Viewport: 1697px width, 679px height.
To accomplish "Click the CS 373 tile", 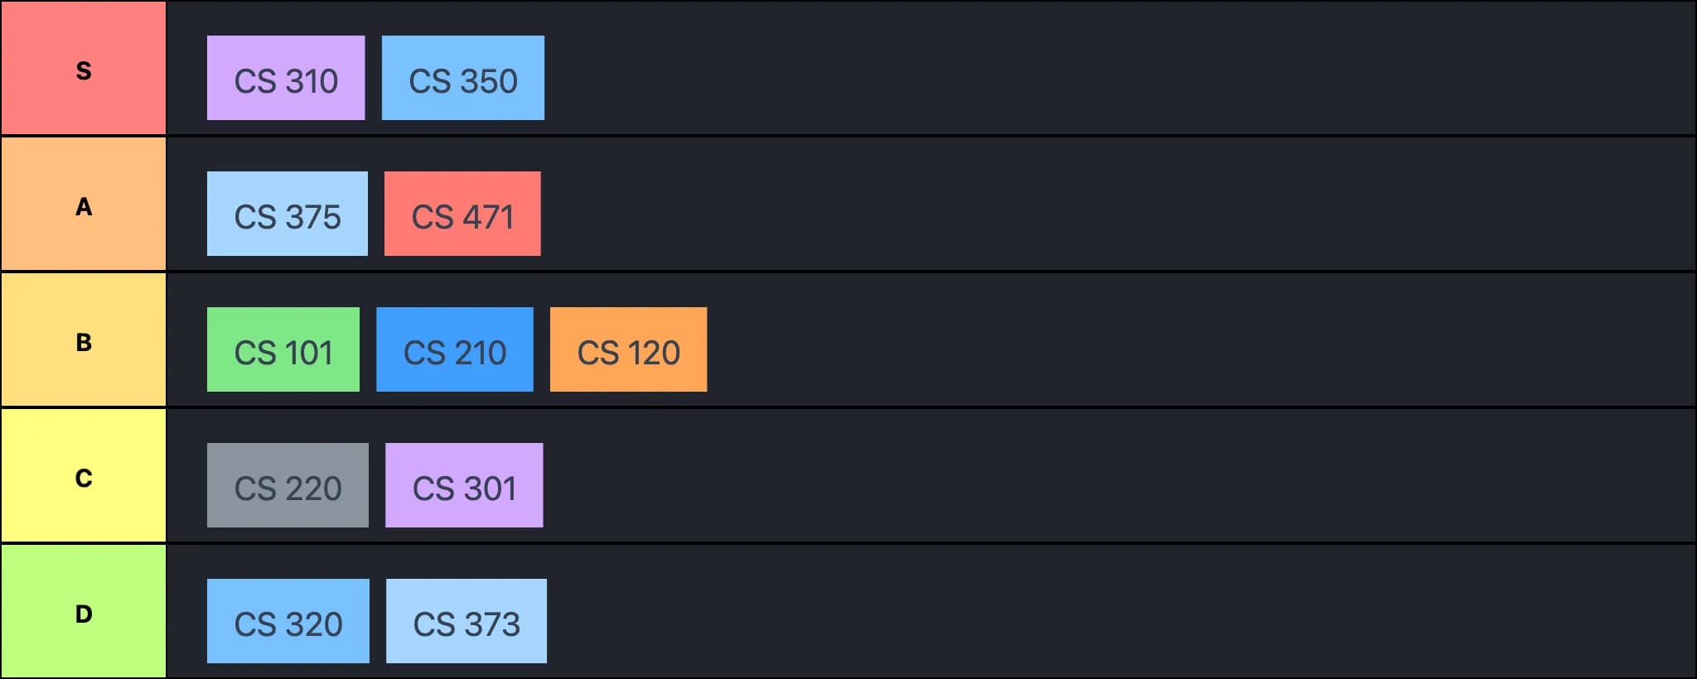I will tap(465, 621).
